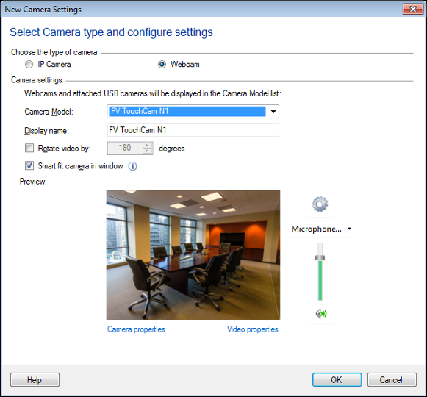Open Help for camera settings

tap(35, 379)
